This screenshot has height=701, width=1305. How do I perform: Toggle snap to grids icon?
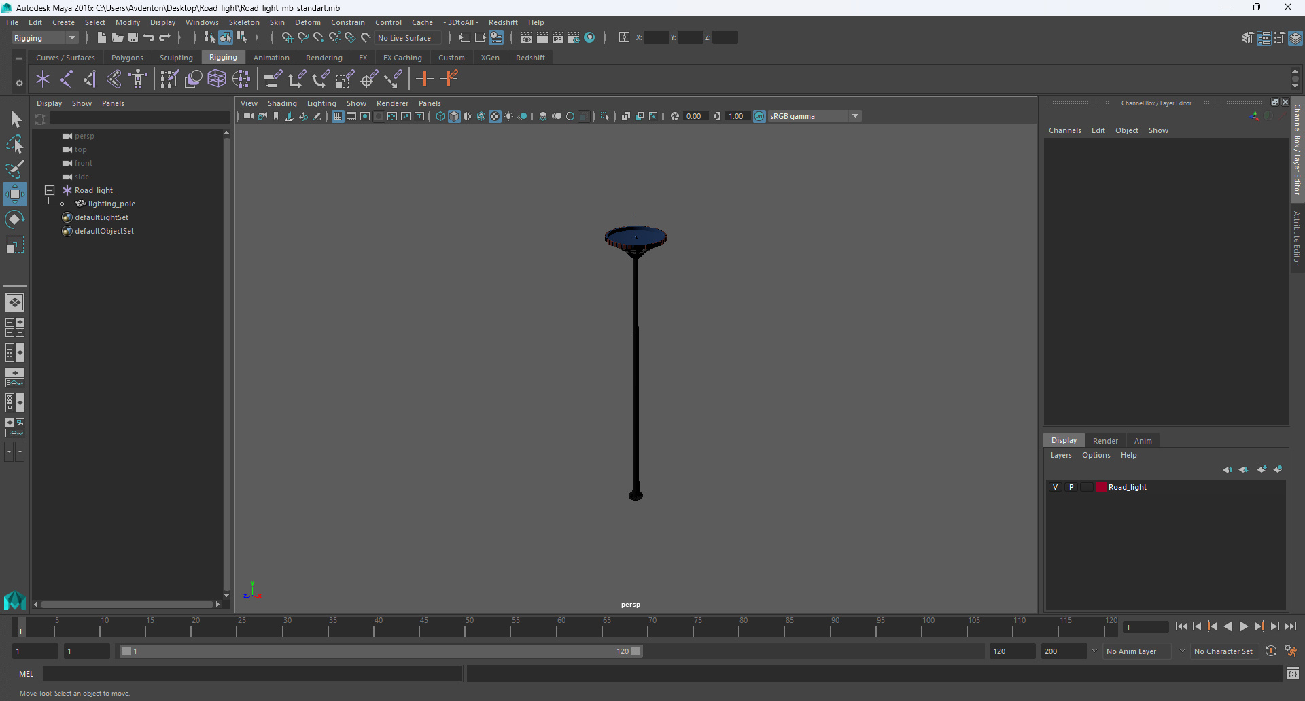pos(287,38)
